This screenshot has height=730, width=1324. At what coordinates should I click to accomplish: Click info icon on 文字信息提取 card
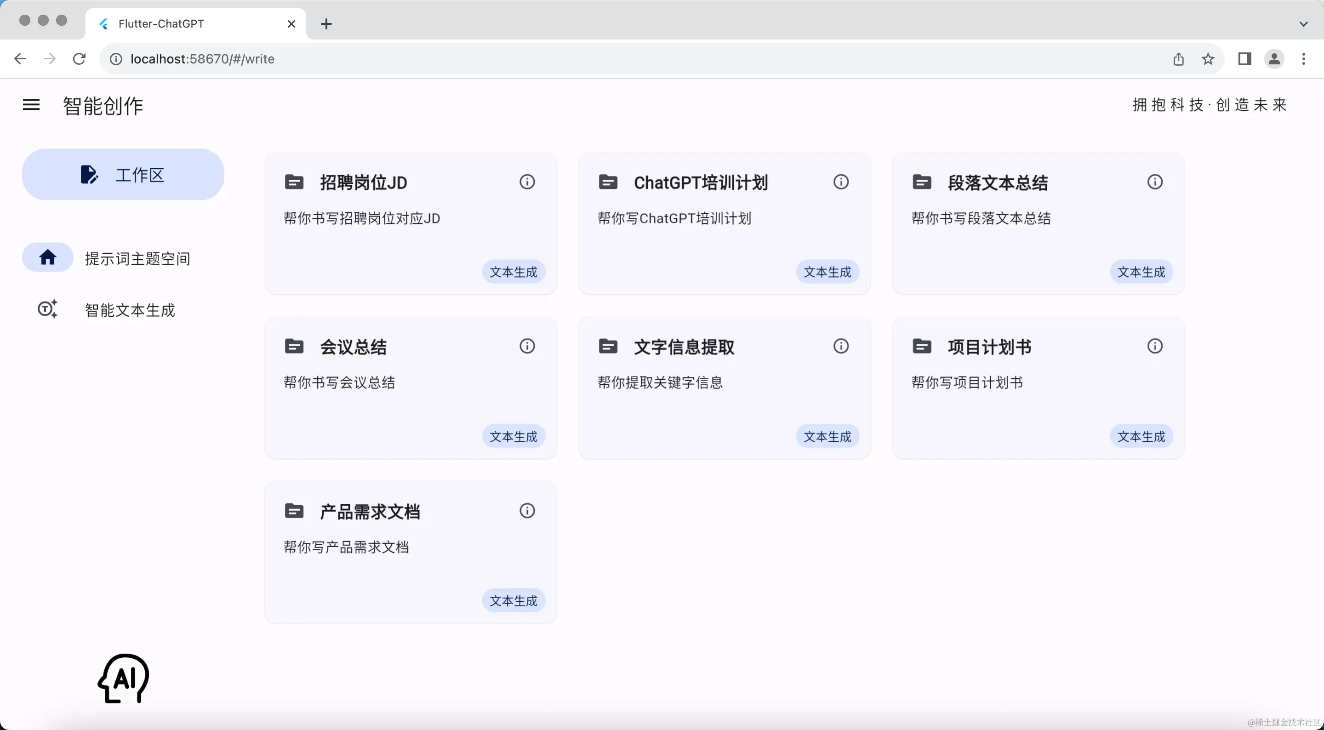(x=841, y=346)
